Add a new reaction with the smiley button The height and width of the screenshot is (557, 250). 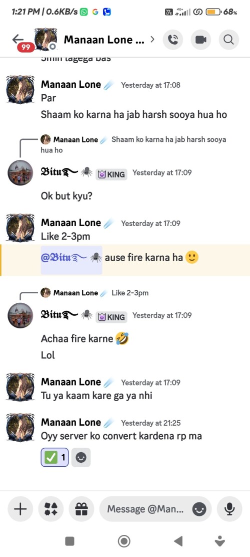(x=81, y=457)
